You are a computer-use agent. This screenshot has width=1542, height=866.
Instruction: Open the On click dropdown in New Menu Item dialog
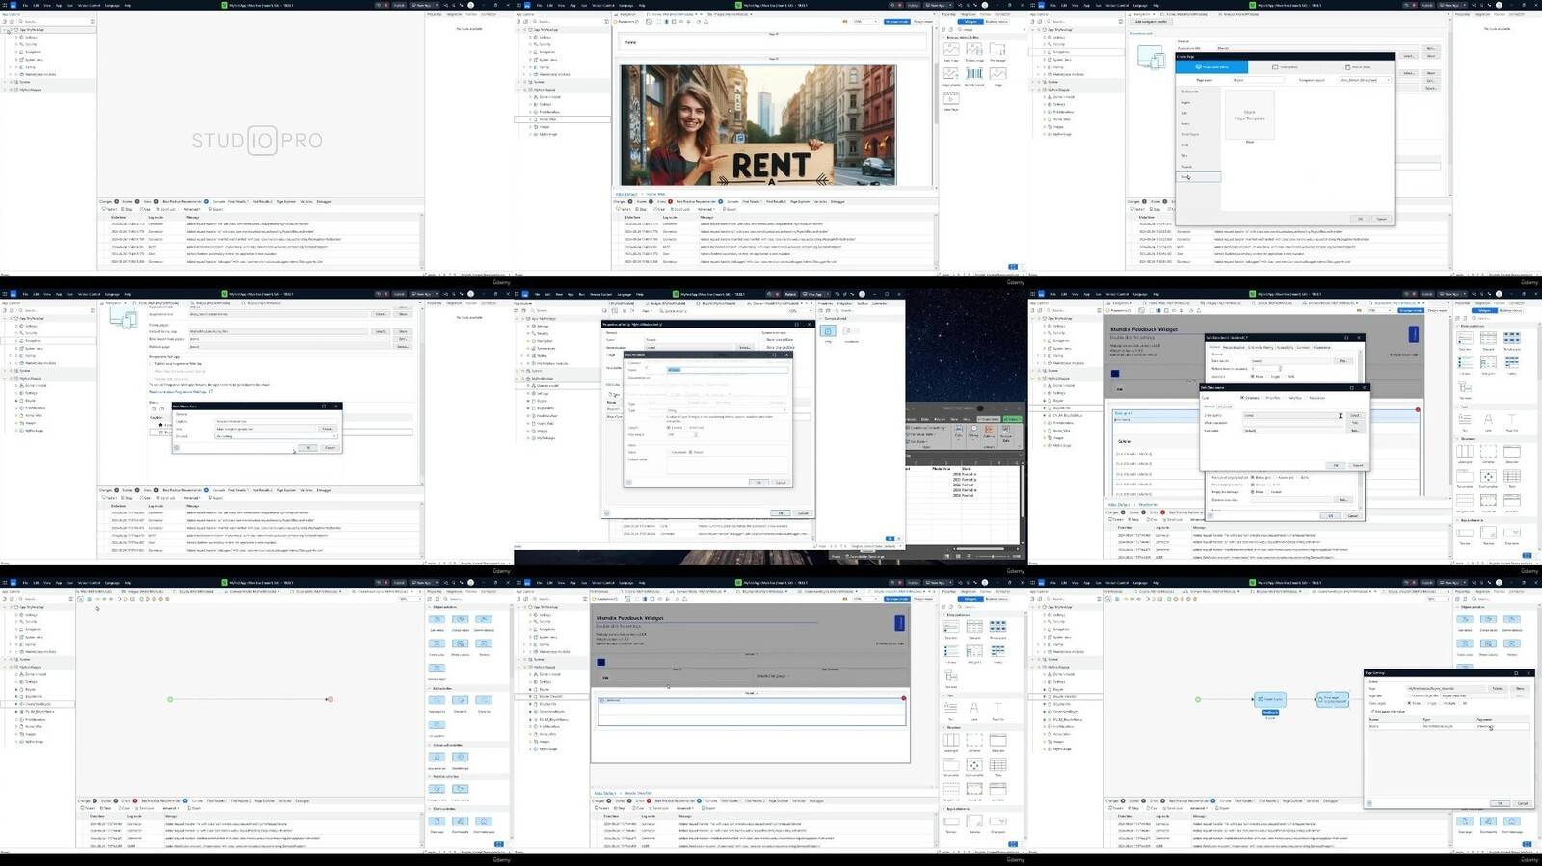tap(275, 436)
